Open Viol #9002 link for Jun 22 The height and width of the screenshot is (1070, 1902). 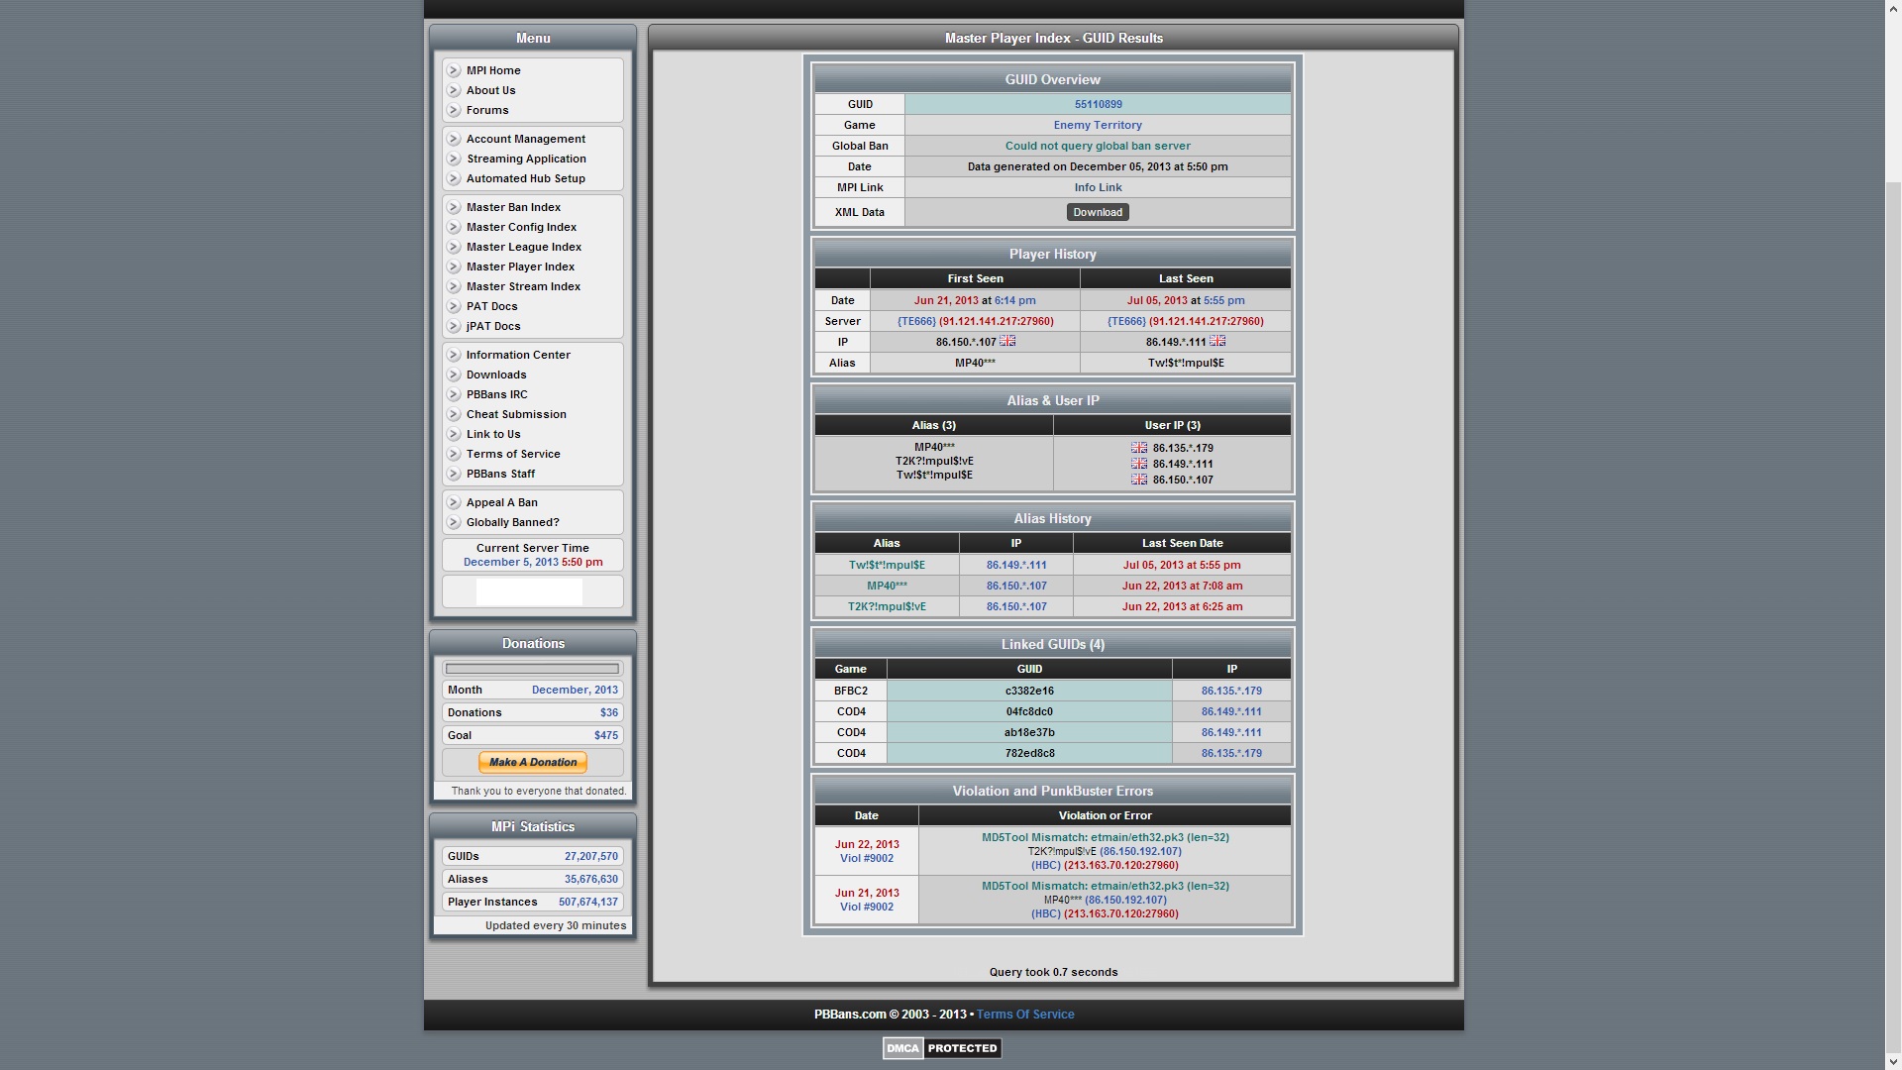866,859
